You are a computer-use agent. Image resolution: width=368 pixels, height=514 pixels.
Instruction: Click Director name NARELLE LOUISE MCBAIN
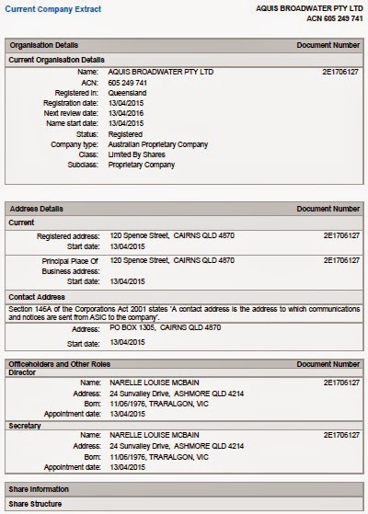click(155, 383)
